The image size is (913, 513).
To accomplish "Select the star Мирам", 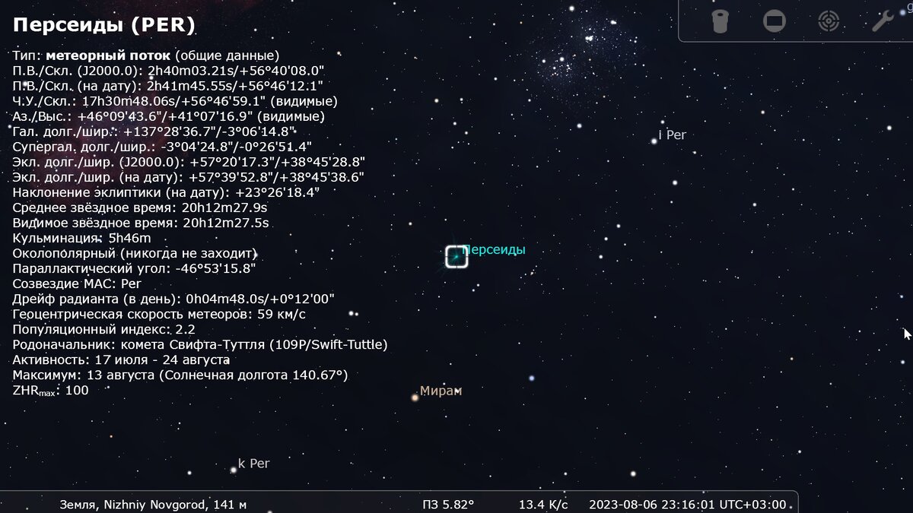I will coord(415,397).
